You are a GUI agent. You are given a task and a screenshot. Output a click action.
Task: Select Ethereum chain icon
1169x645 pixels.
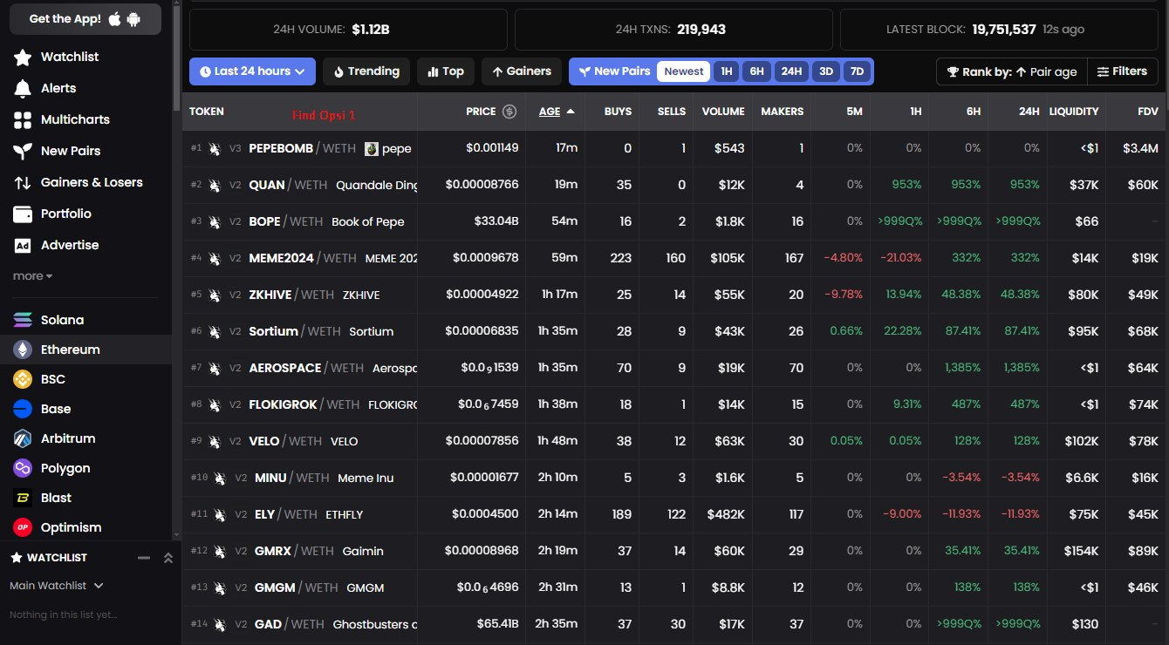(23, 350)
